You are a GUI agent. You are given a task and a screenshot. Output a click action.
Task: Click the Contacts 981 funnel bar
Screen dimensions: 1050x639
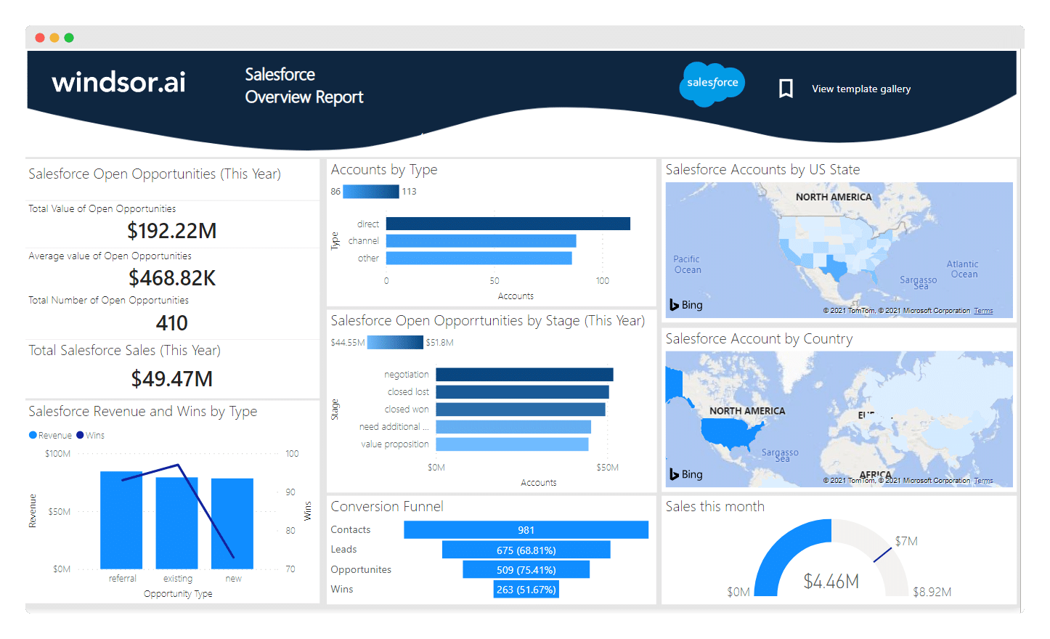coord(526,530)
